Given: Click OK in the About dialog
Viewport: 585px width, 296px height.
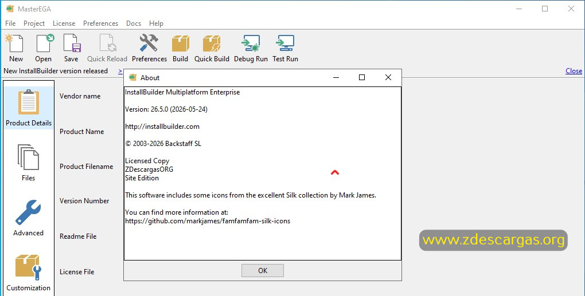Looking at the screenshot, I should click(x=263, y=271).
